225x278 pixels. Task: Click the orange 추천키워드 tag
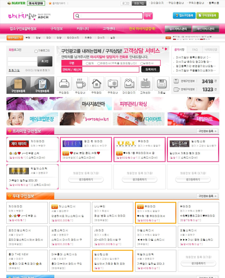pyautogui.click(x=15, y=38)
